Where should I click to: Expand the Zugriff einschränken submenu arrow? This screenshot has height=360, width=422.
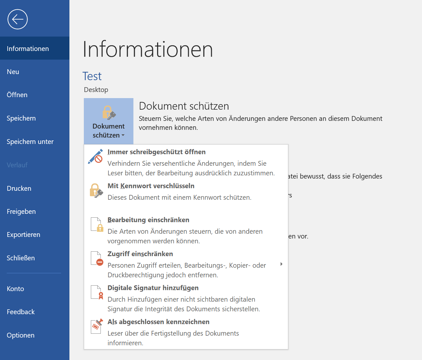[x=281, y=264]
